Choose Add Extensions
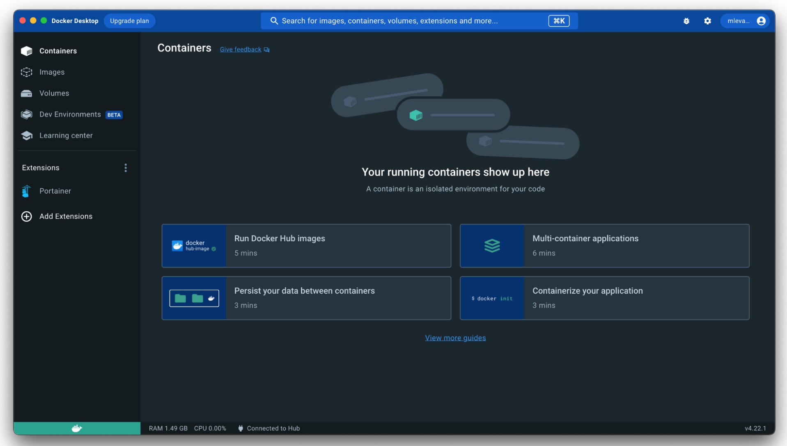 pos(66,216)
